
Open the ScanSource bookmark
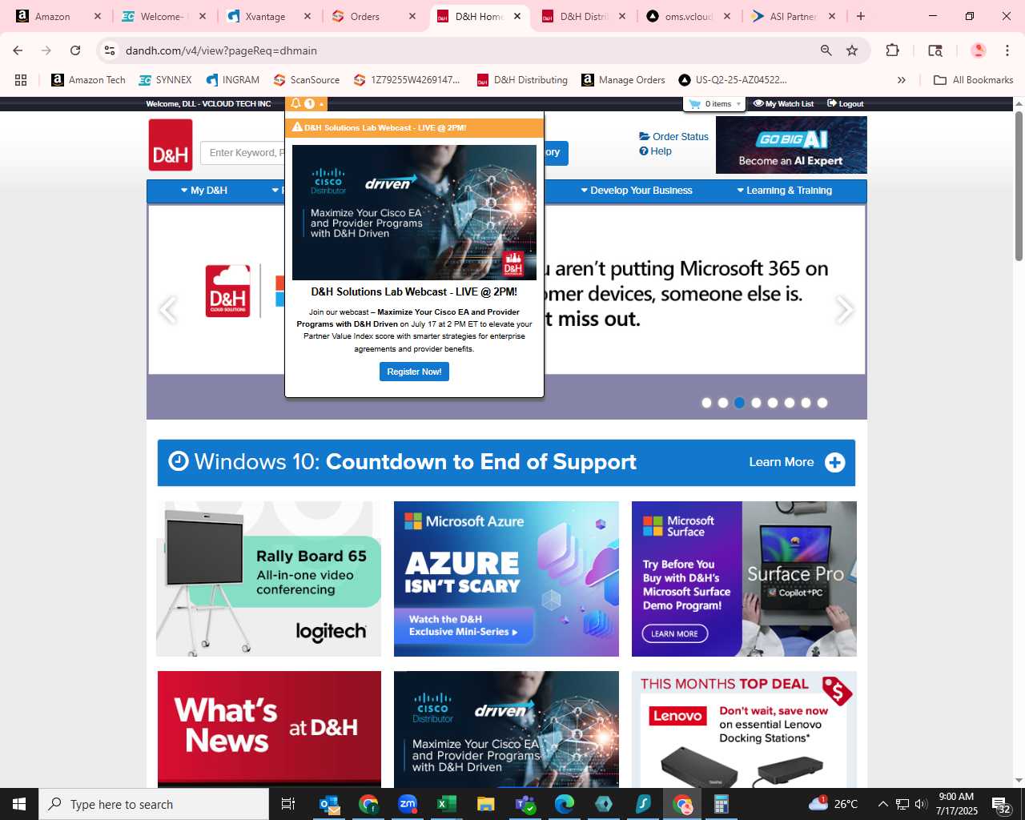306,80
